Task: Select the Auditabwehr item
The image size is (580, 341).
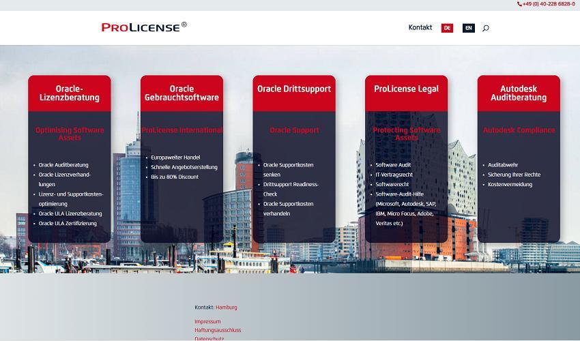Action: (x=503, y=165)
